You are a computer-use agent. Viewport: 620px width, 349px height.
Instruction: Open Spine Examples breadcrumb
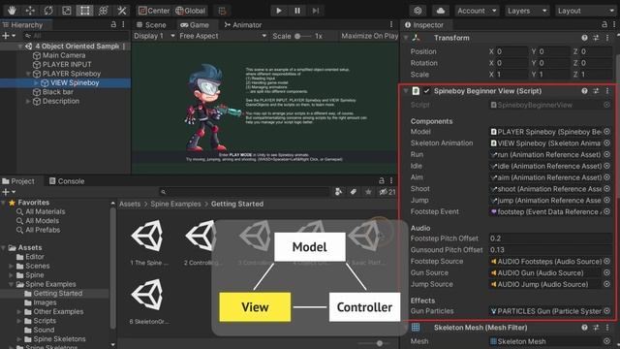click(x=175, y=205)
